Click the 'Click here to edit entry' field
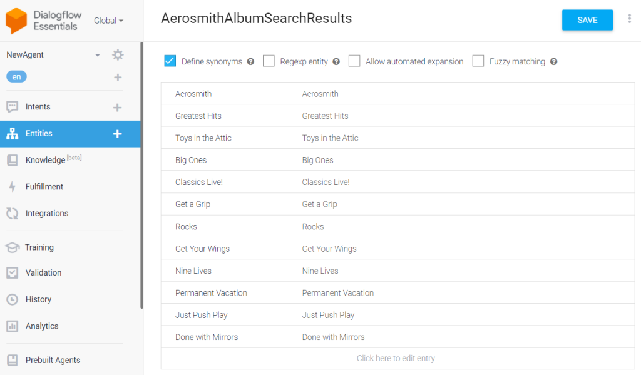This screenshot has width=641, height=375. click(x=396, y=358)
